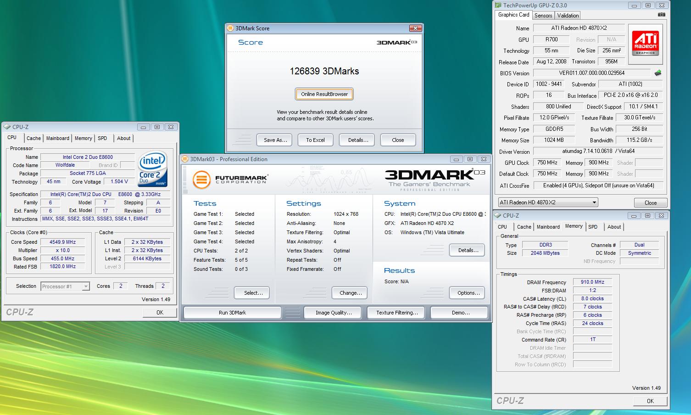Viewport: 691px width, 415px height.
Task: Click the ATI CrossFire status field
Action: 598,185
